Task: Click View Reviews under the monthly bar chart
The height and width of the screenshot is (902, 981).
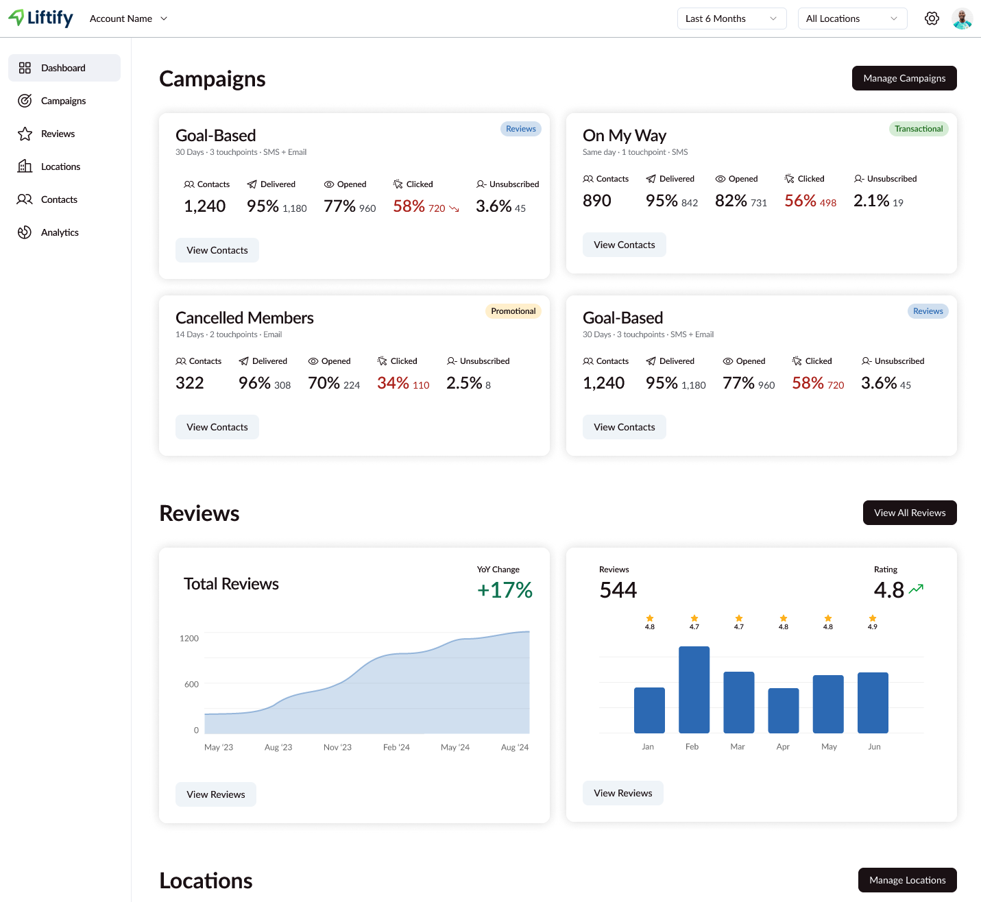Action: tap(623, 793)
